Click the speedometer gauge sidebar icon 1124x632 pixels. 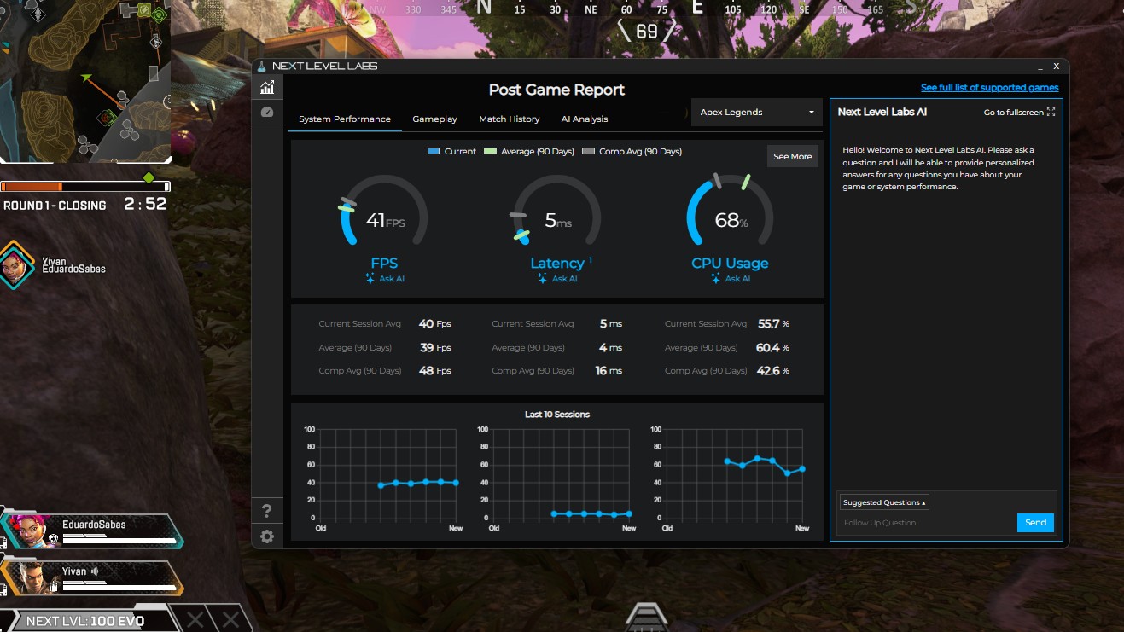[x=267, y=112]
